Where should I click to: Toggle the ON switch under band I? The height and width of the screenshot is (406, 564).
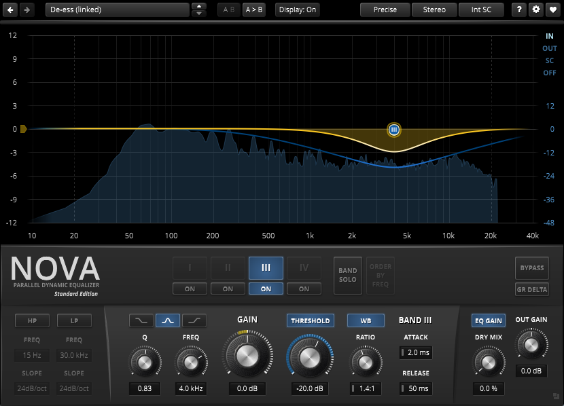(x=190, y=289)
